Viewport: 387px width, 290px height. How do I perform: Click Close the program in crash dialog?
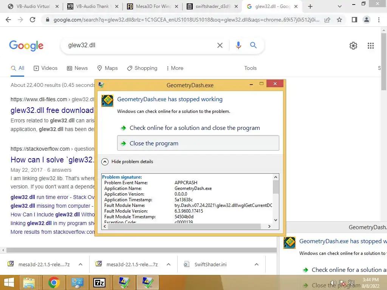[198, 143]
